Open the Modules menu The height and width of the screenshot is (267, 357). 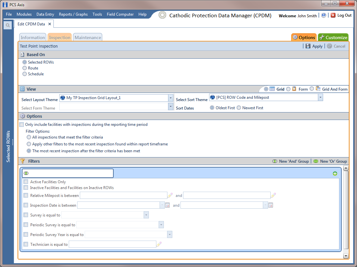(x=24, y=14)
